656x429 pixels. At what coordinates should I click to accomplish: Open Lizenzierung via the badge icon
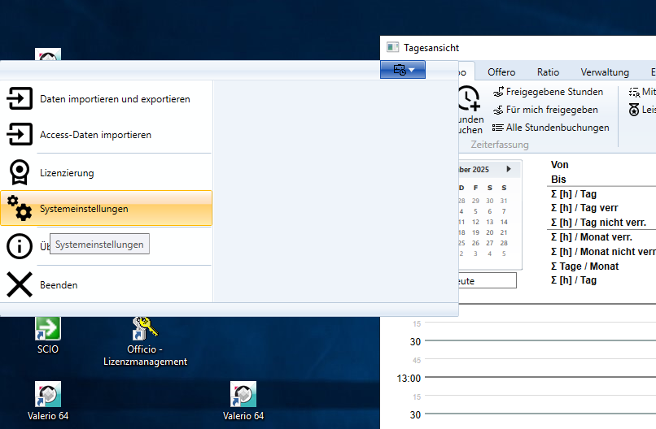(x=20, y=172)
